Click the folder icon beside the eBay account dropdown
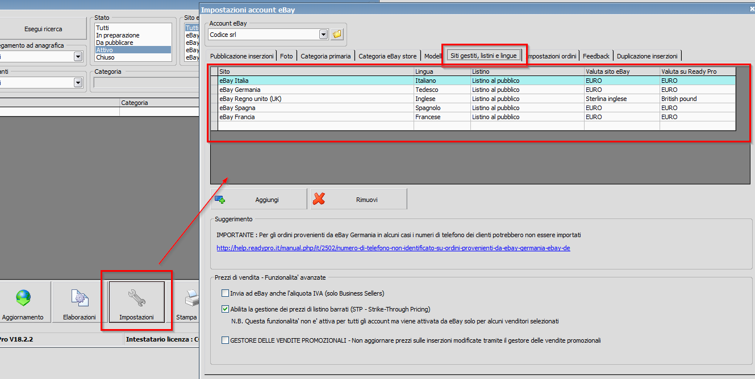 337,35
